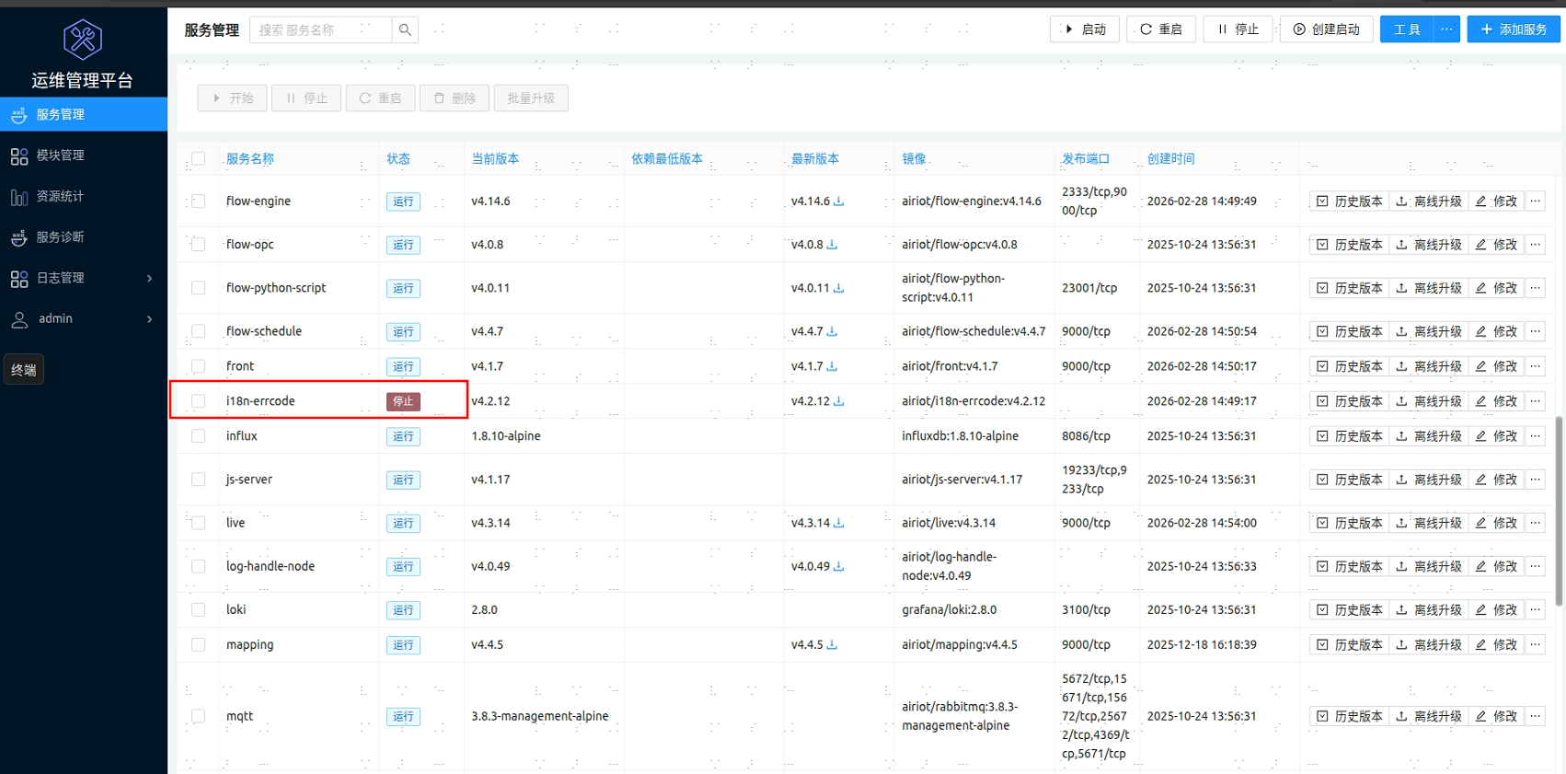Check the influx service row checkbox
Viewport: 1566px width, 774px height.
pyautogui.click(x=199, y=436)
